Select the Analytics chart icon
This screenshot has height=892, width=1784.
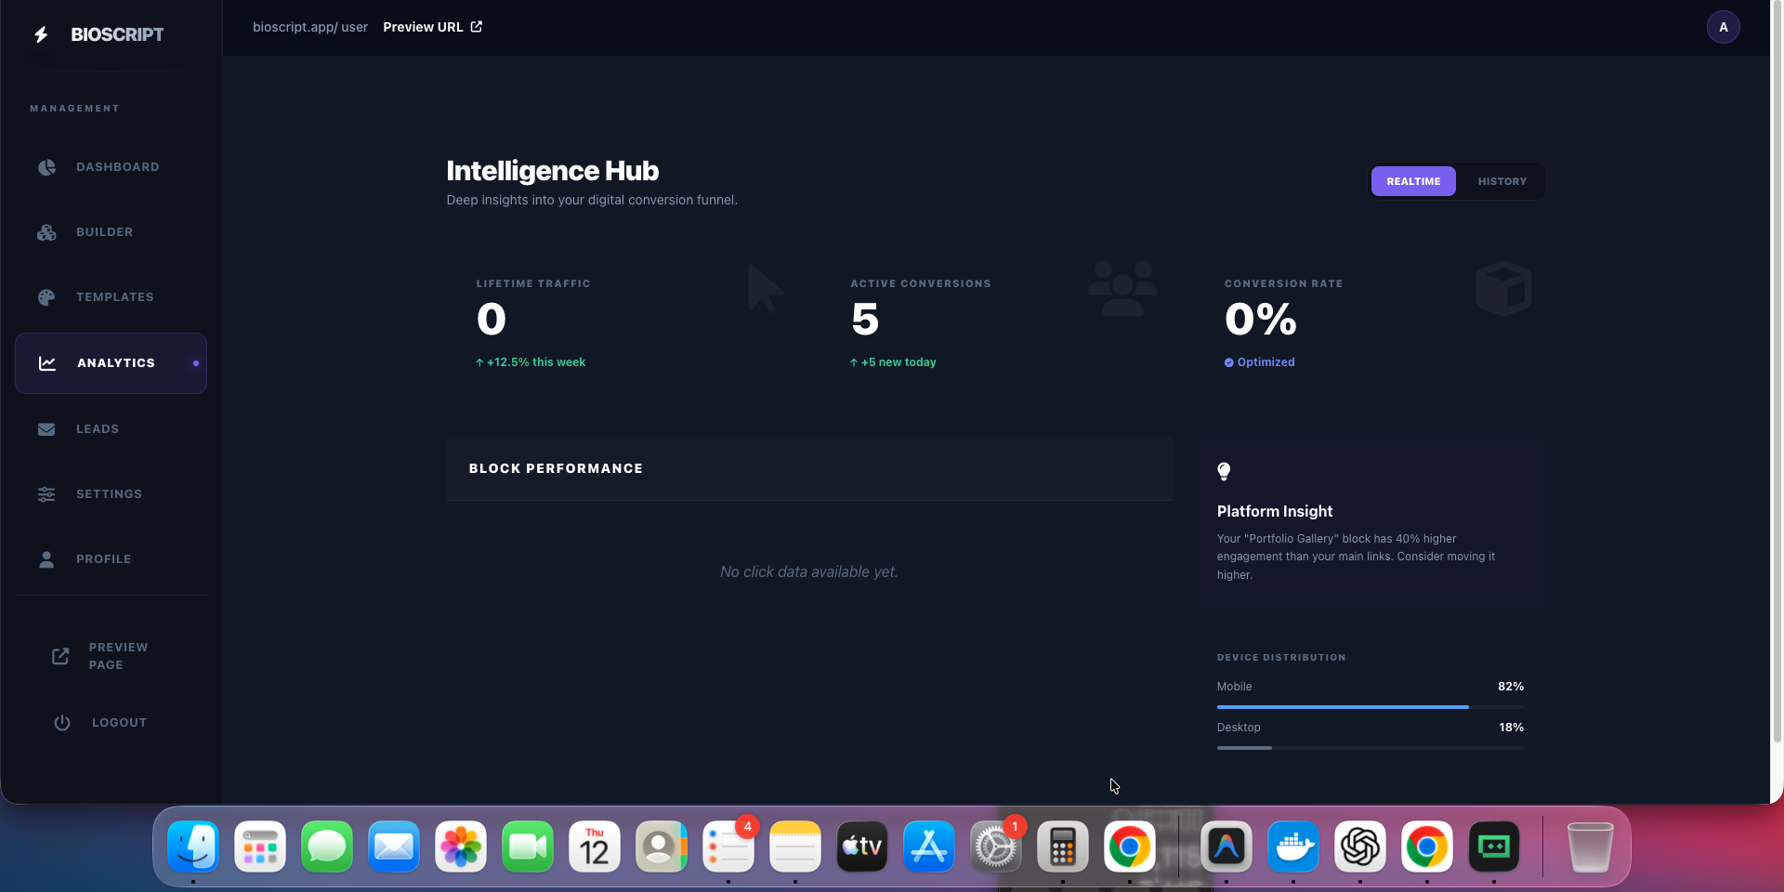pyautogui.click(x=47, y=363)
